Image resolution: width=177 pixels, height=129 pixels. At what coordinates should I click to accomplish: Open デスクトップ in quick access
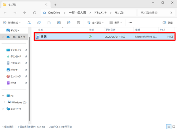(x=14, y=50)
